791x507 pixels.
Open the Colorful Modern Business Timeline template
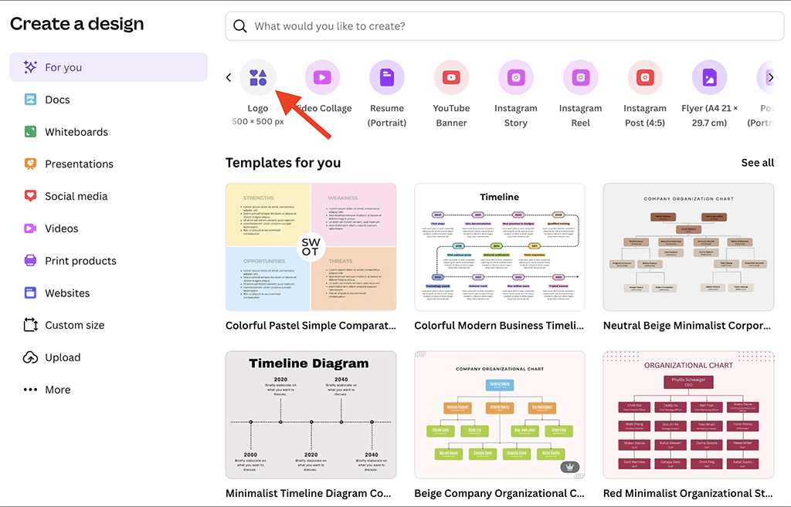[499, 245]
